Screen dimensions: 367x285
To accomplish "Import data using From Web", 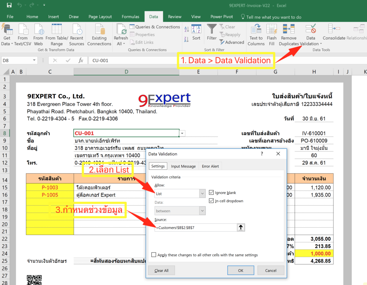I will pos(38,34).
